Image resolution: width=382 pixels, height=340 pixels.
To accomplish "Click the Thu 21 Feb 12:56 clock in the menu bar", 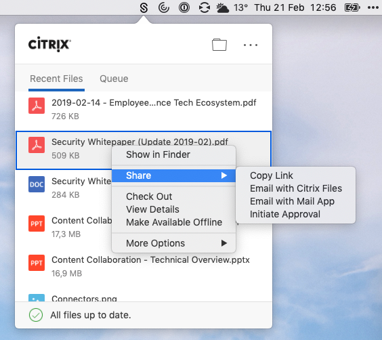I will (x=295, y=7).
